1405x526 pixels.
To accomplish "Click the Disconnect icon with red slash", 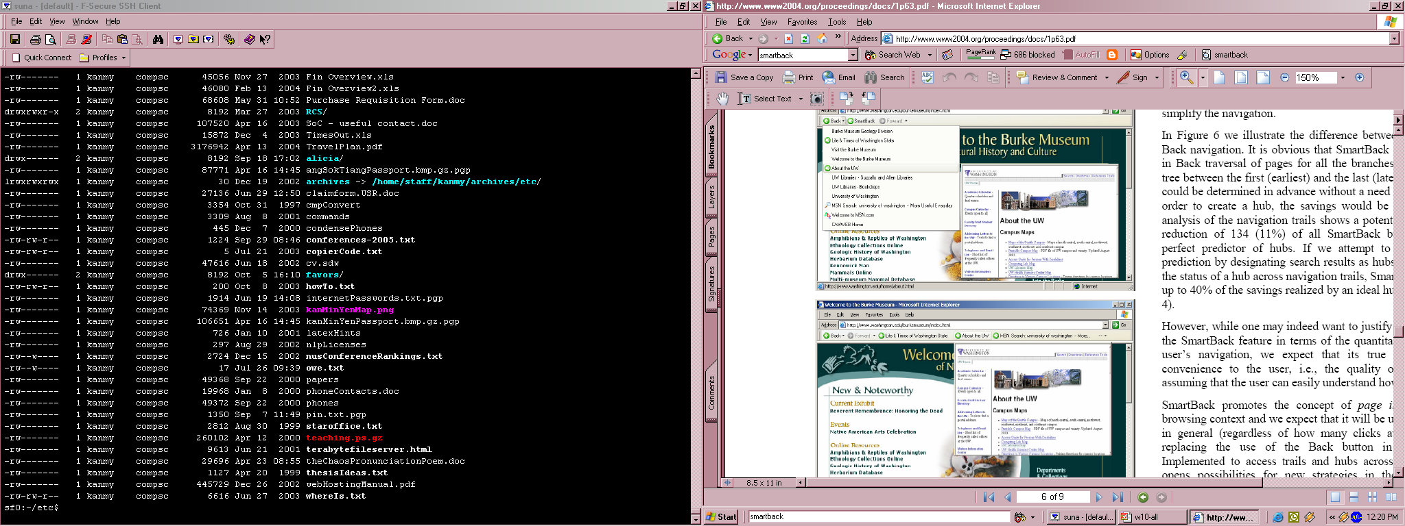I will coord(86,39).
